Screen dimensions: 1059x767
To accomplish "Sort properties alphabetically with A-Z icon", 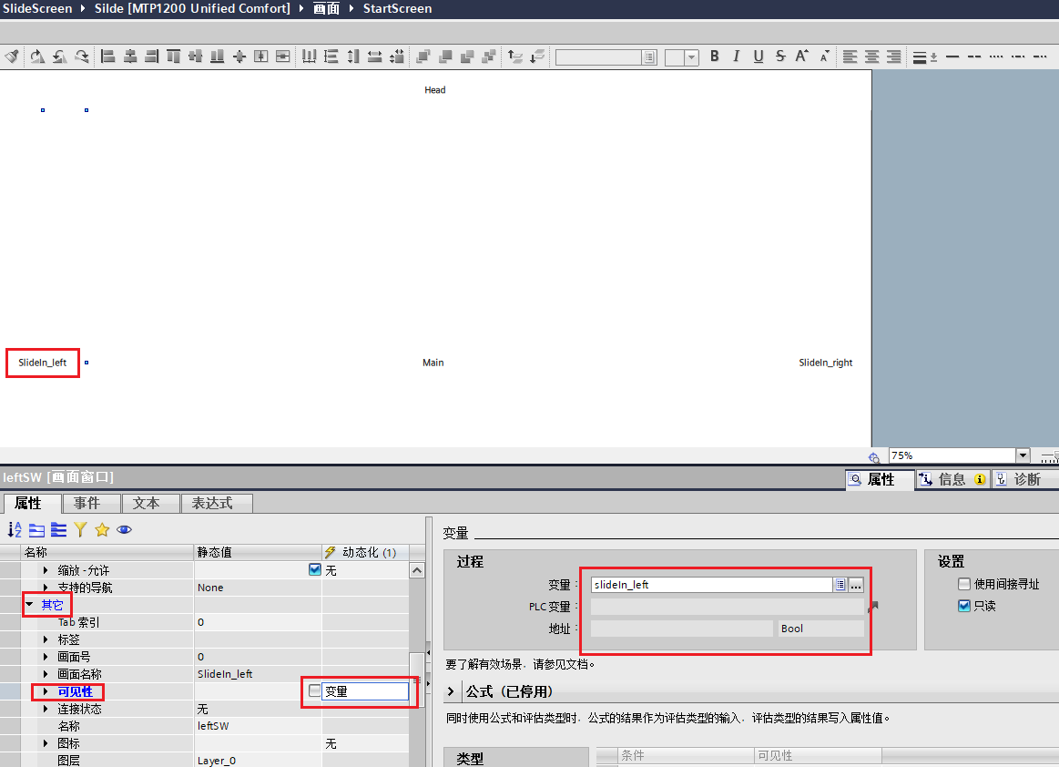I will point(15,529).
